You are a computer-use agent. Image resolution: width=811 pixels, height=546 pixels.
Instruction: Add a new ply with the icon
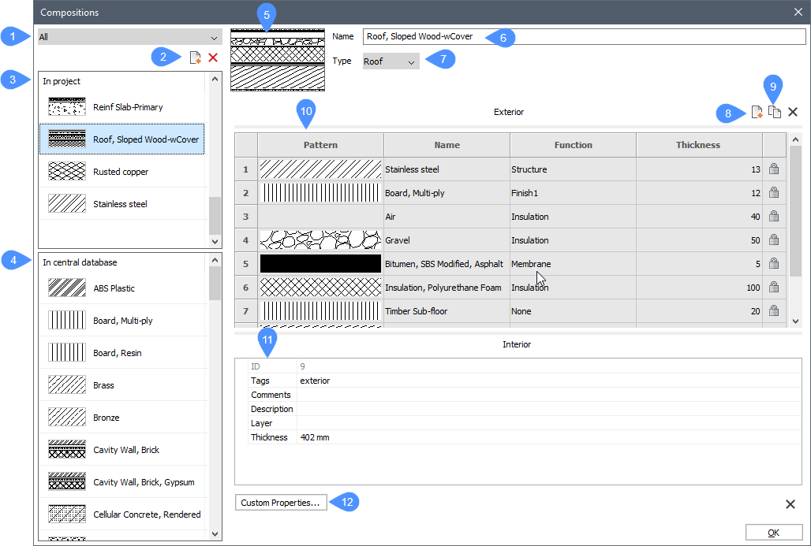(757, 113)
